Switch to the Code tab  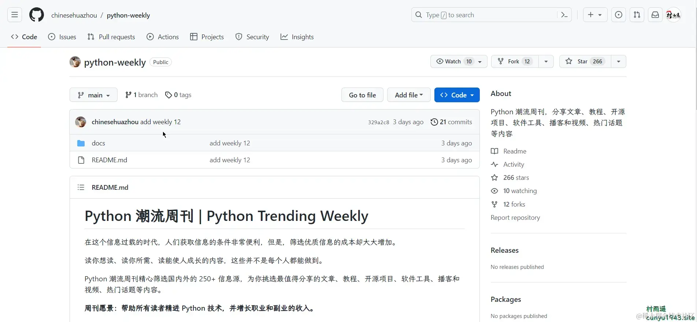(24, 37)
